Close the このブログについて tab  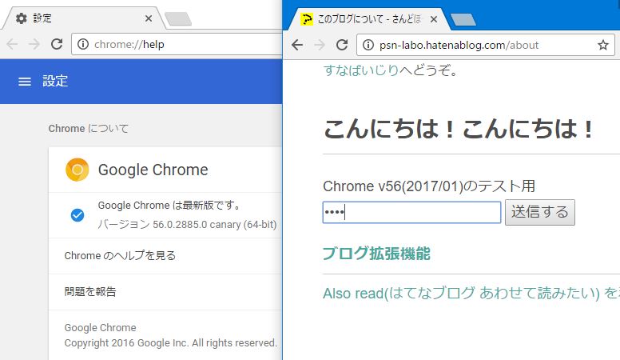pyautogui.click(x=434, y=19)
